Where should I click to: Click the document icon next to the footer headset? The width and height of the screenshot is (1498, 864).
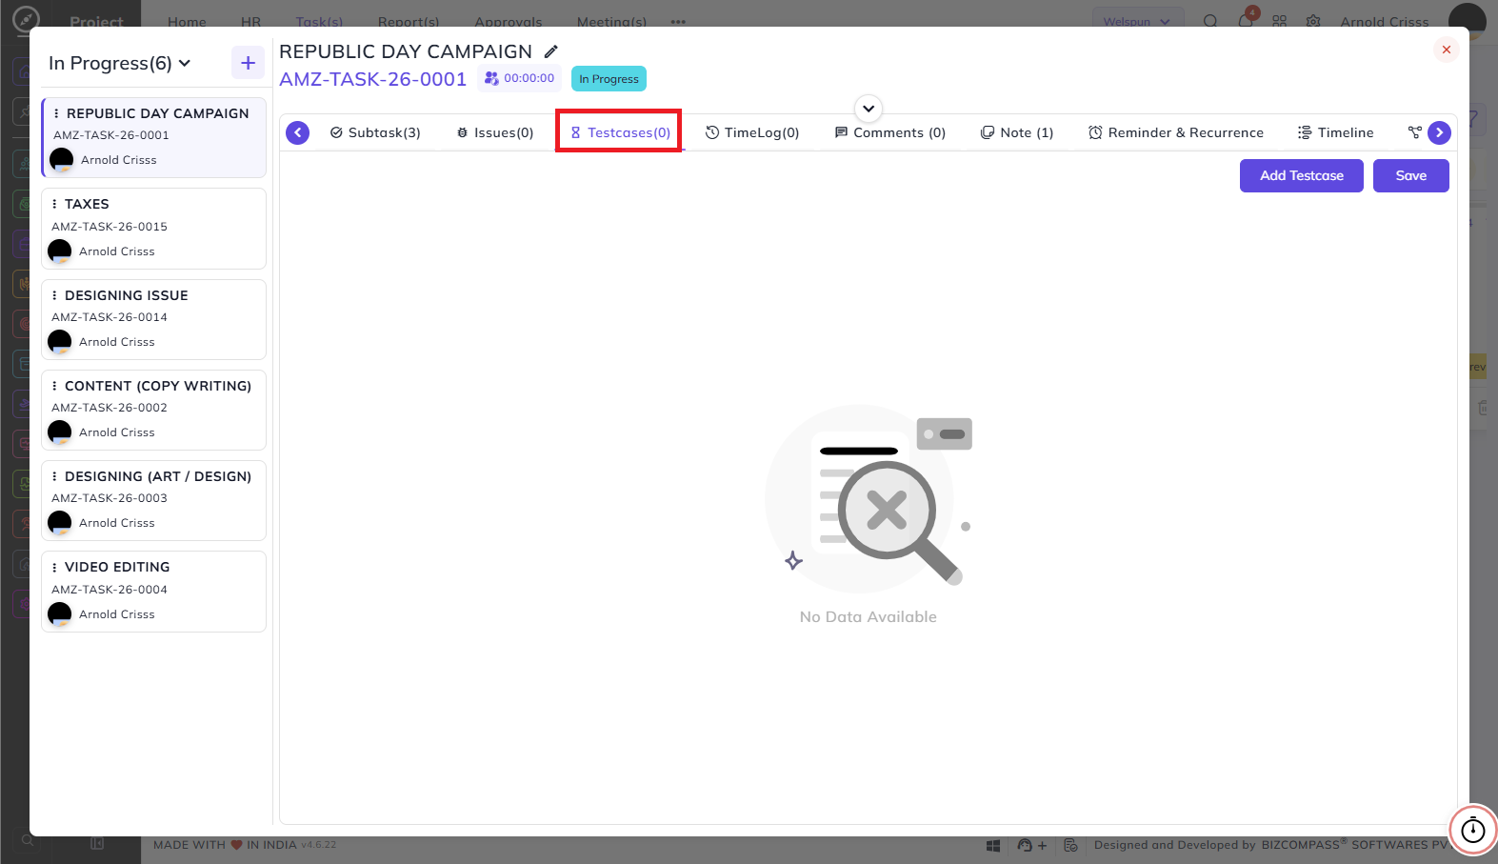tap(1070, 845)
